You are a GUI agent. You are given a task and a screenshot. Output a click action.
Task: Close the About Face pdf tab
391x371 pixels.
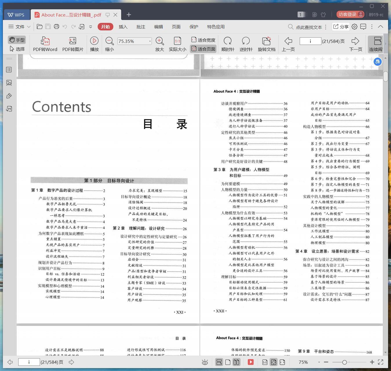pyautogui.click(x=115, y=15)
